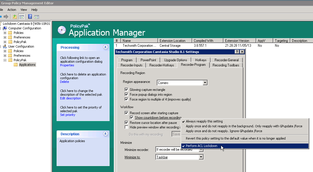Collapse the Processing panel

(105, 47)
